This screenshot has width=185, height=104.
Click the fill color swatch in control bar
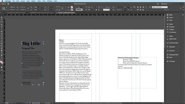(72, 7)
